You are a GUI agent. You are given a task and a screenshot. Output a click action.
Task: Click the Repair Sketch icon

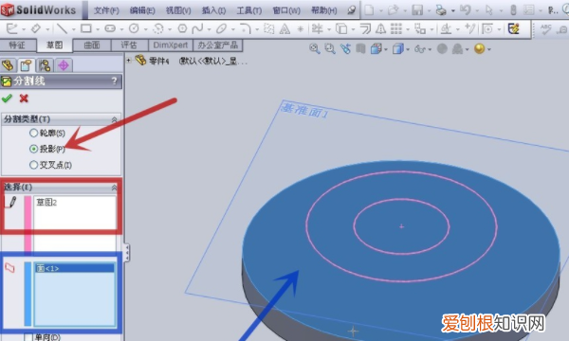click(470, 28)
